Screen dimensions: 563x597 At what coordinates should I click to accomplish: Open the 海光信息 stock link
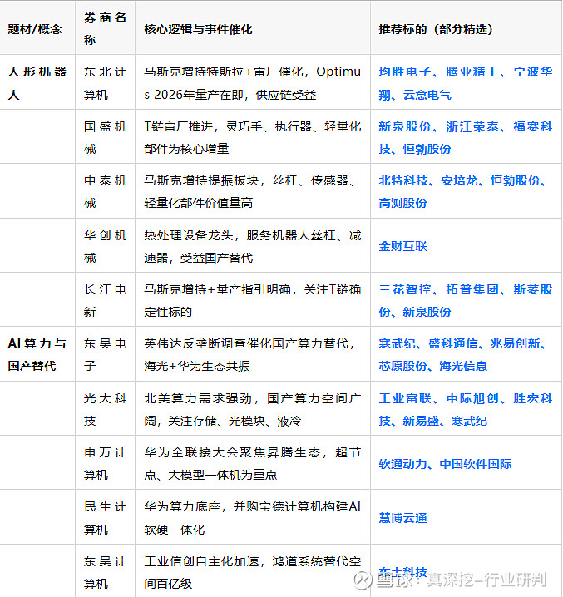tap(463, 366)
